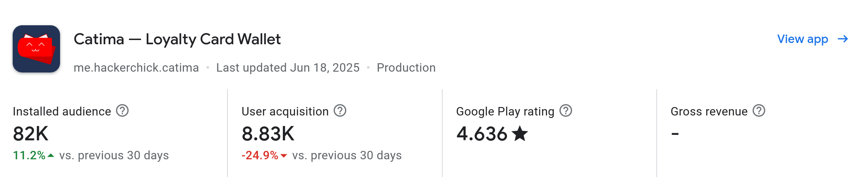Viewport: 866px width, 177px height.
Task: Open help for User acquisition metric
Action: tap(340, 111)
